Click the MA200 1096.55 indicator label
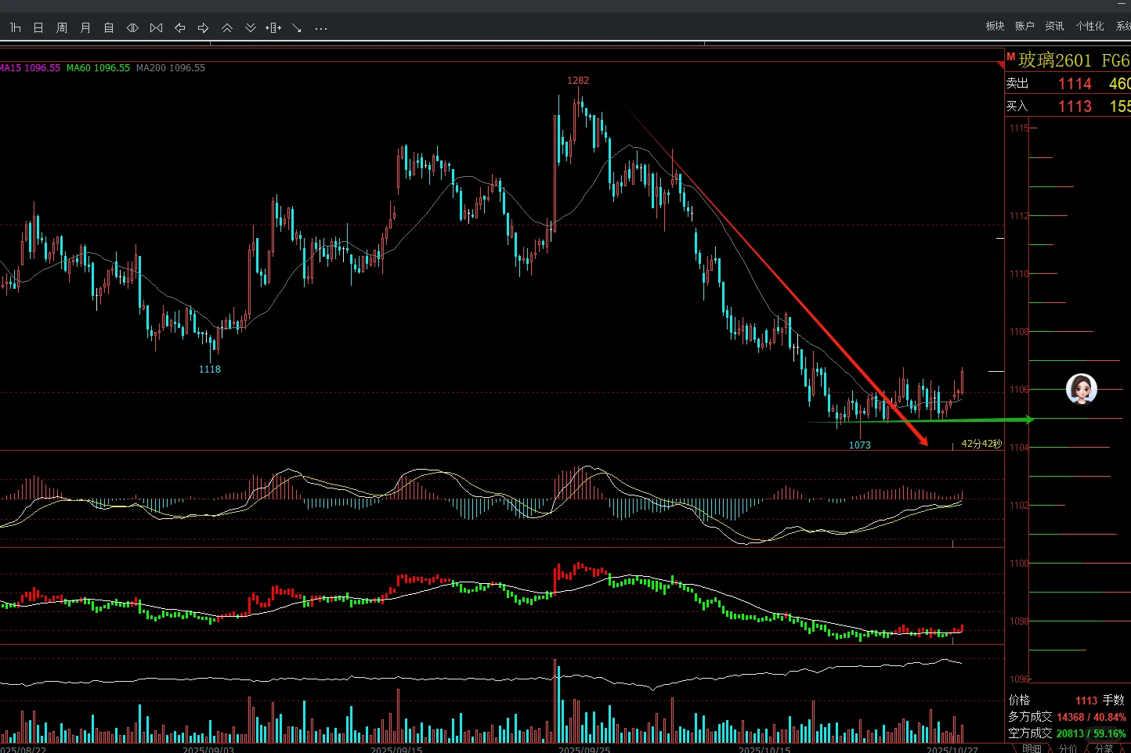The height and width of the screenshot is (753, 1131). coord(171,68)
